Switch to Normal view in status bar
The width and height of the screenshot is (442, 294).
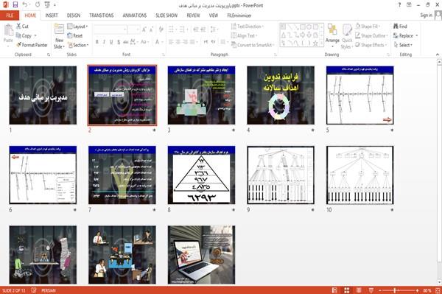click(x=334, y=290)
